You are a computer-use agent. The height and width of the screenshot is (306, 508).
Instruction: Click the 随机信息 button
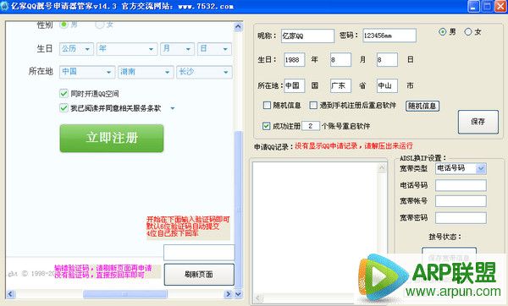click(422, 106)
